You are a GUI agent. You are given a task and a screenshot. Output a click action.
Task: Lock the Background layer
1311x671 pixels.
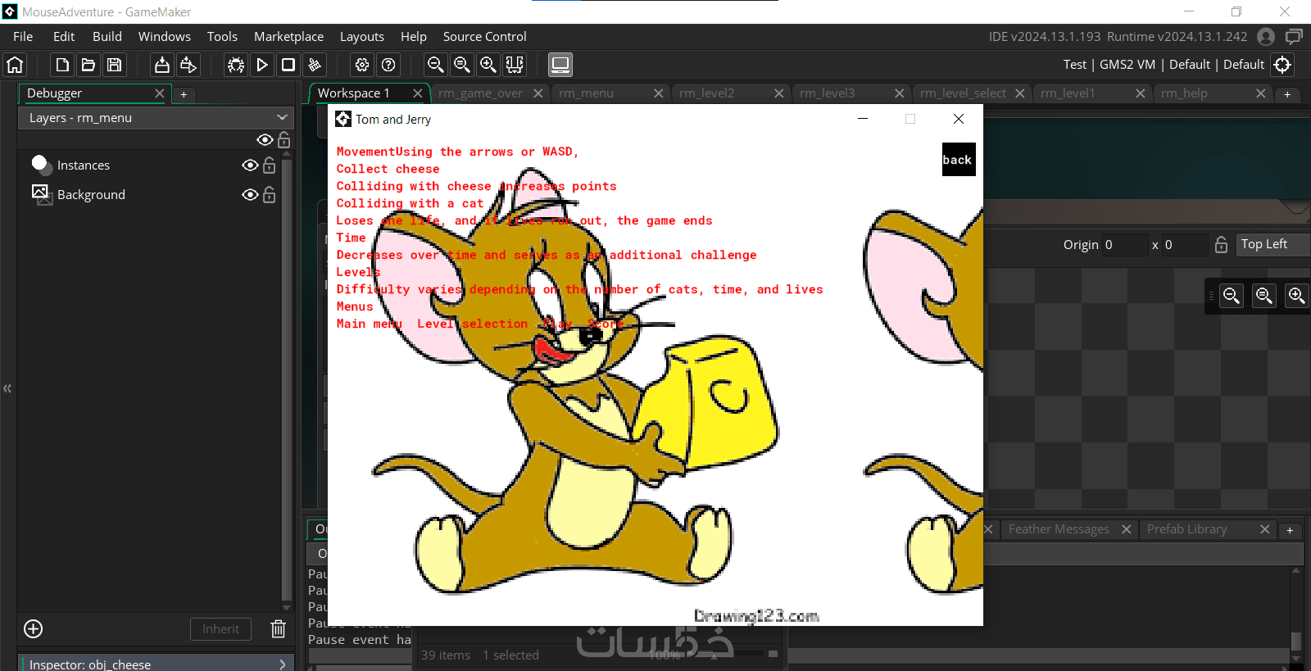[270, 195]
